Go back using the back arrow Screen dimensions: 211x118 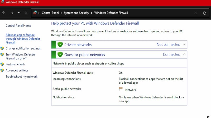click(x=4, y=13)
